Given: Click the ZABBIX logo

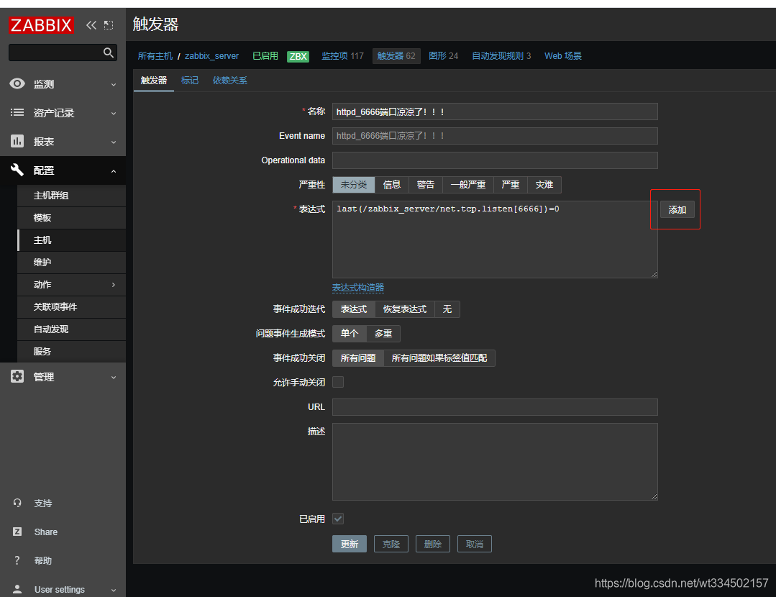Looking at the screenshot, I should (x=41, y=24).
